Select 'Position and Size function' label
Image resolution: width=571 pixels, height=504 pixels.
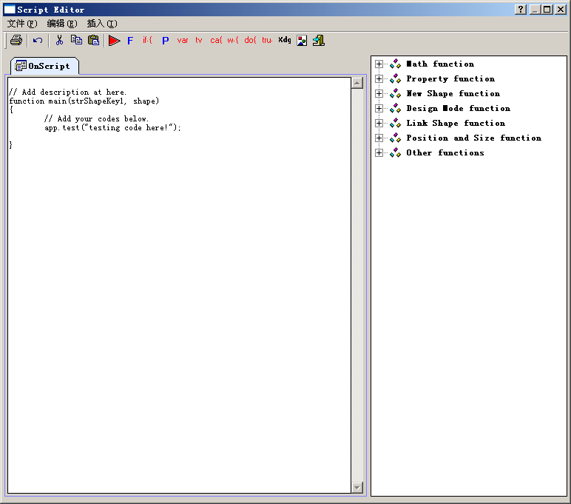(474, 138)
